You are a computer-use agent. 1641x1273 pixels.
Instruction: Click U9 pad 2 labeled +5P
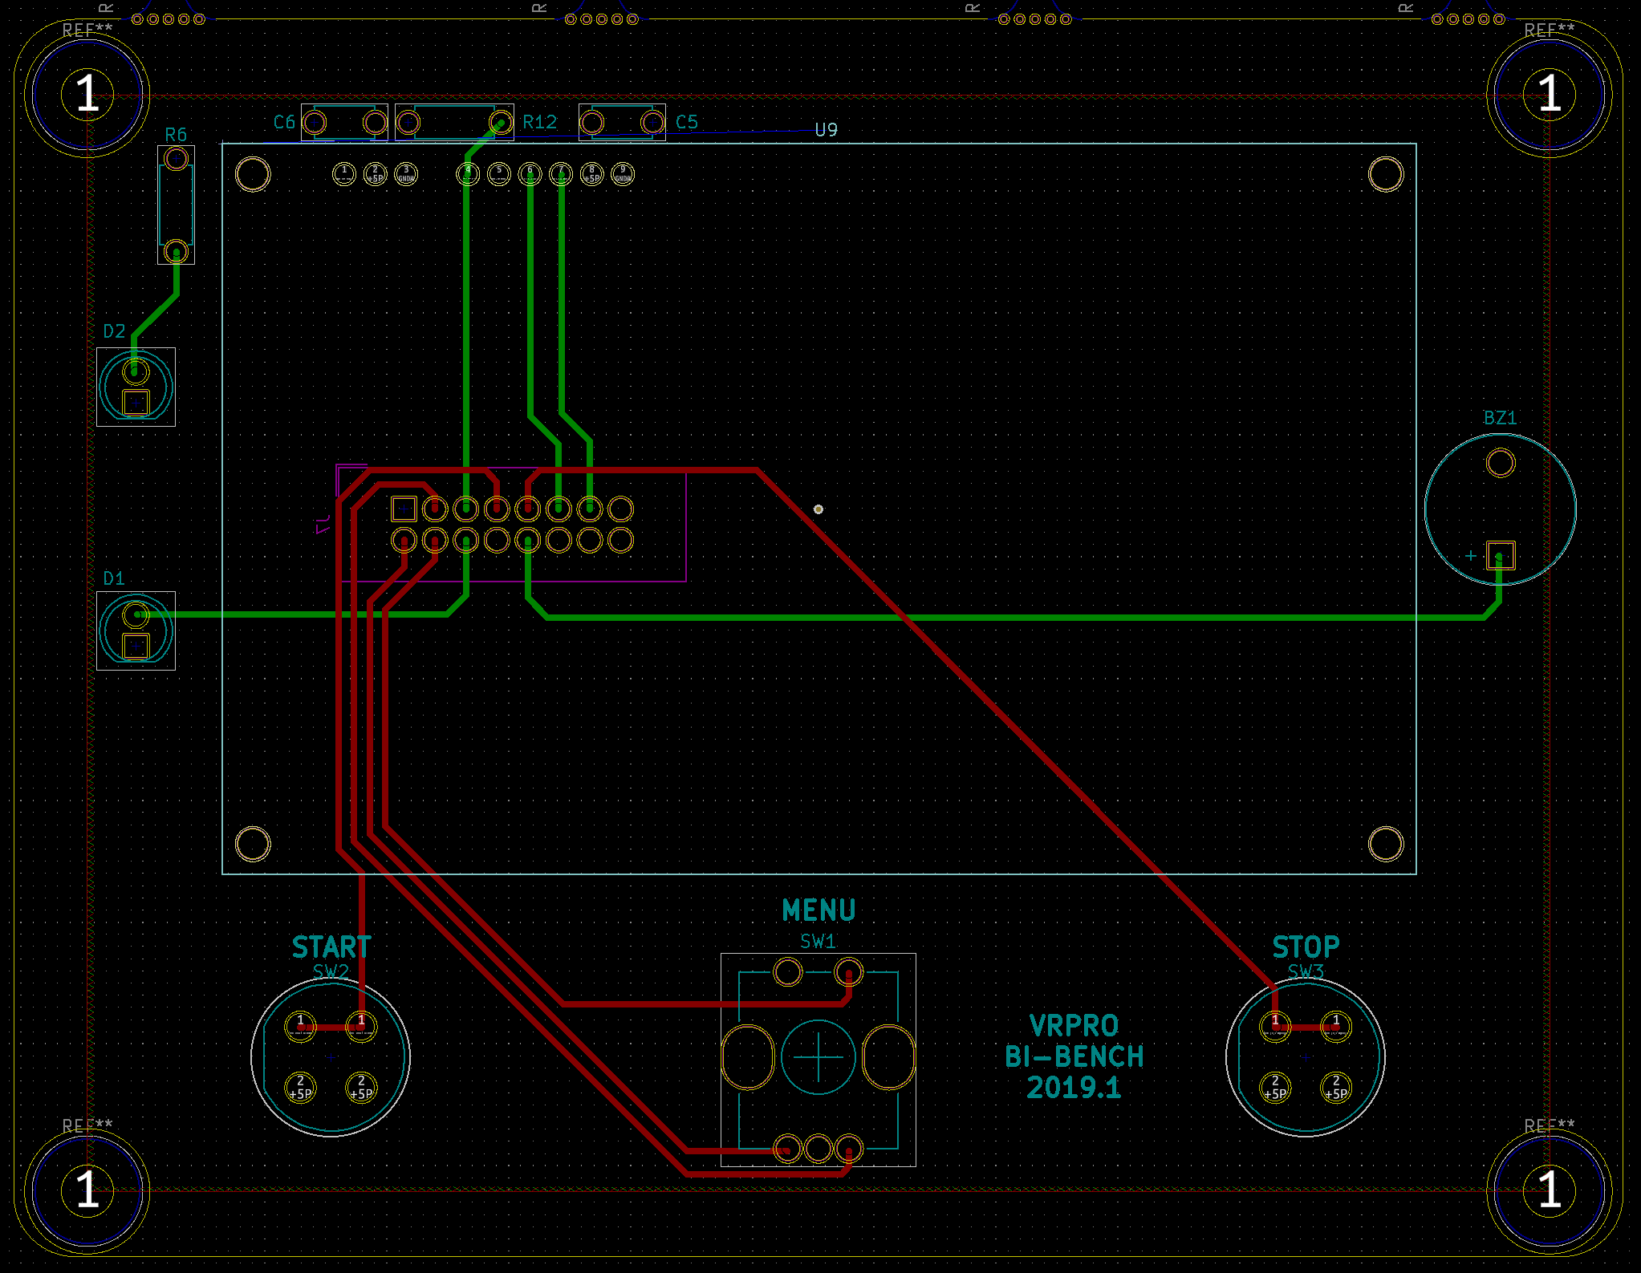pos(375,174)
